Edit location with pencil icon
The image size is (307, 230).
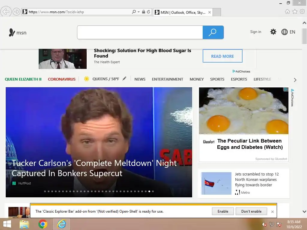(x=124, y=79)
